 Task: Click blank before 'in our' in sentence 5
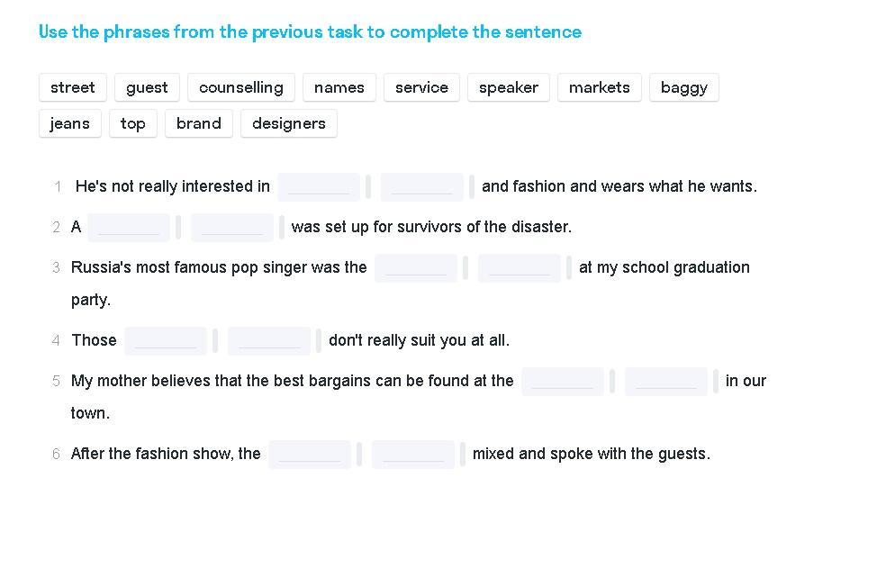point(666,382)
